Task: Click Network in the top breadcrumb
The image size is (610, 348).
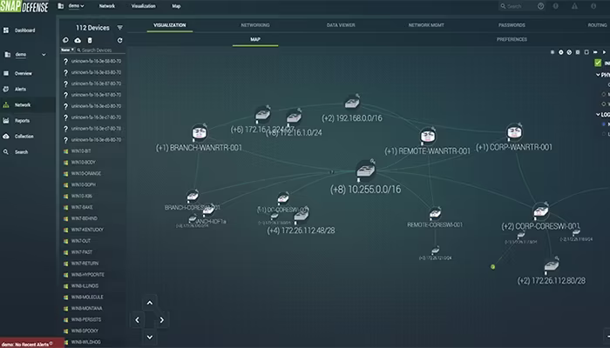Action: coord(107,6)
